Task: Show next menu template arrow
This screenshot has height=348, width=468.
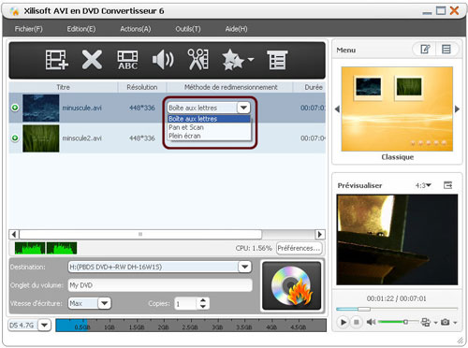Action: 457,109
